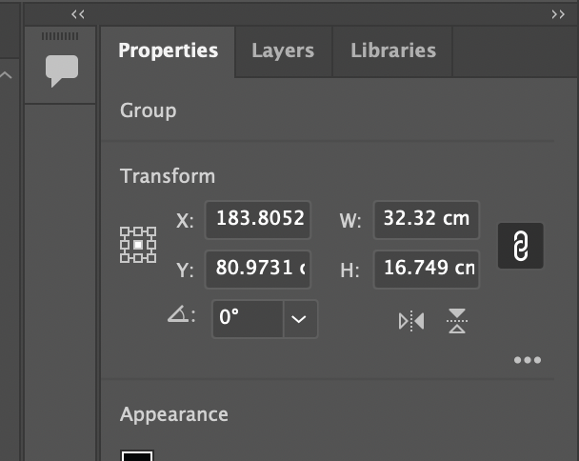Select the W width field
Image resolution: width=579 pixels, height=461 pixels.
point(426,220)
